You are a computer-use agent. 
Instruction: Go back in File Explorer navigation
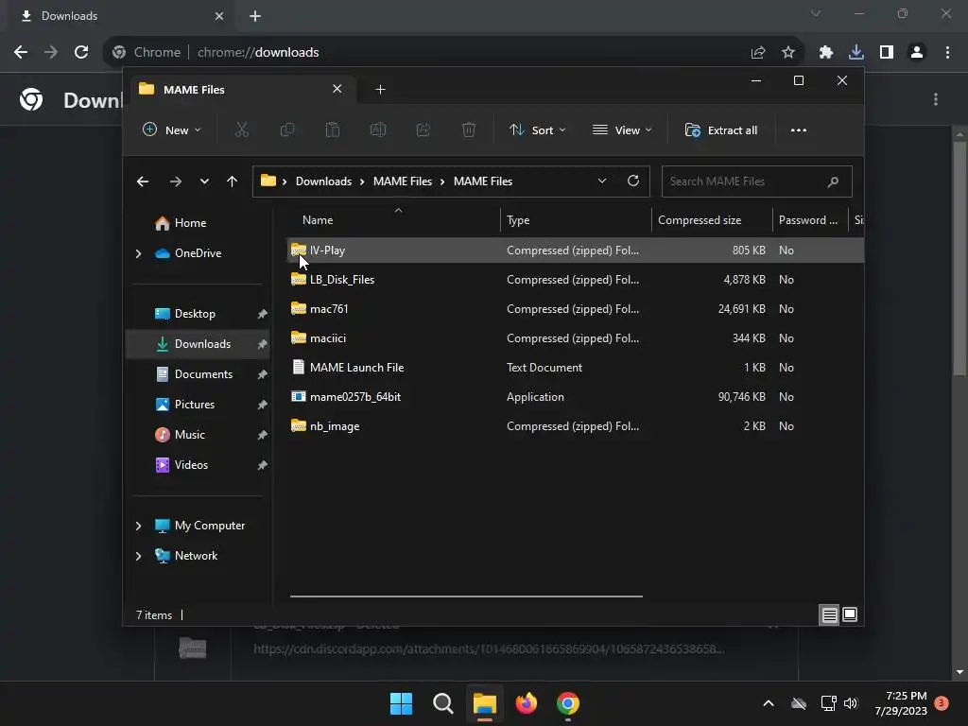tap(143, 181)
